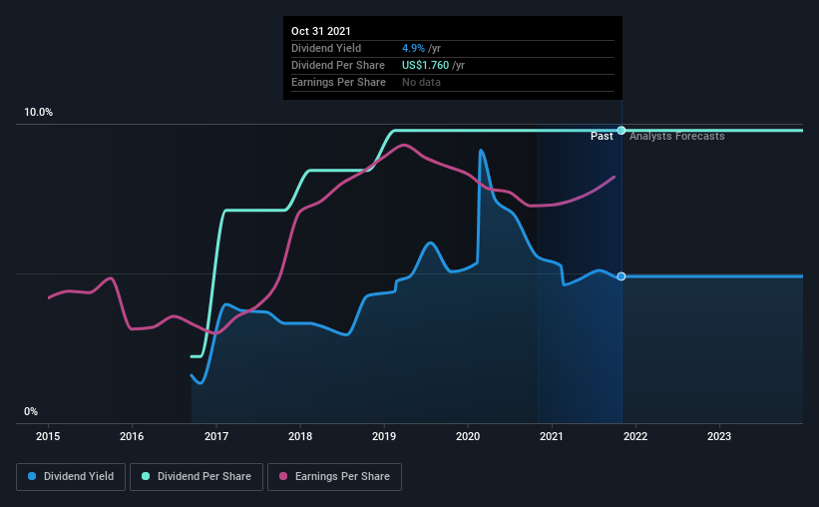Click the 0% y-axis label
Screen dimensions: 819x507
coord(31,412)
